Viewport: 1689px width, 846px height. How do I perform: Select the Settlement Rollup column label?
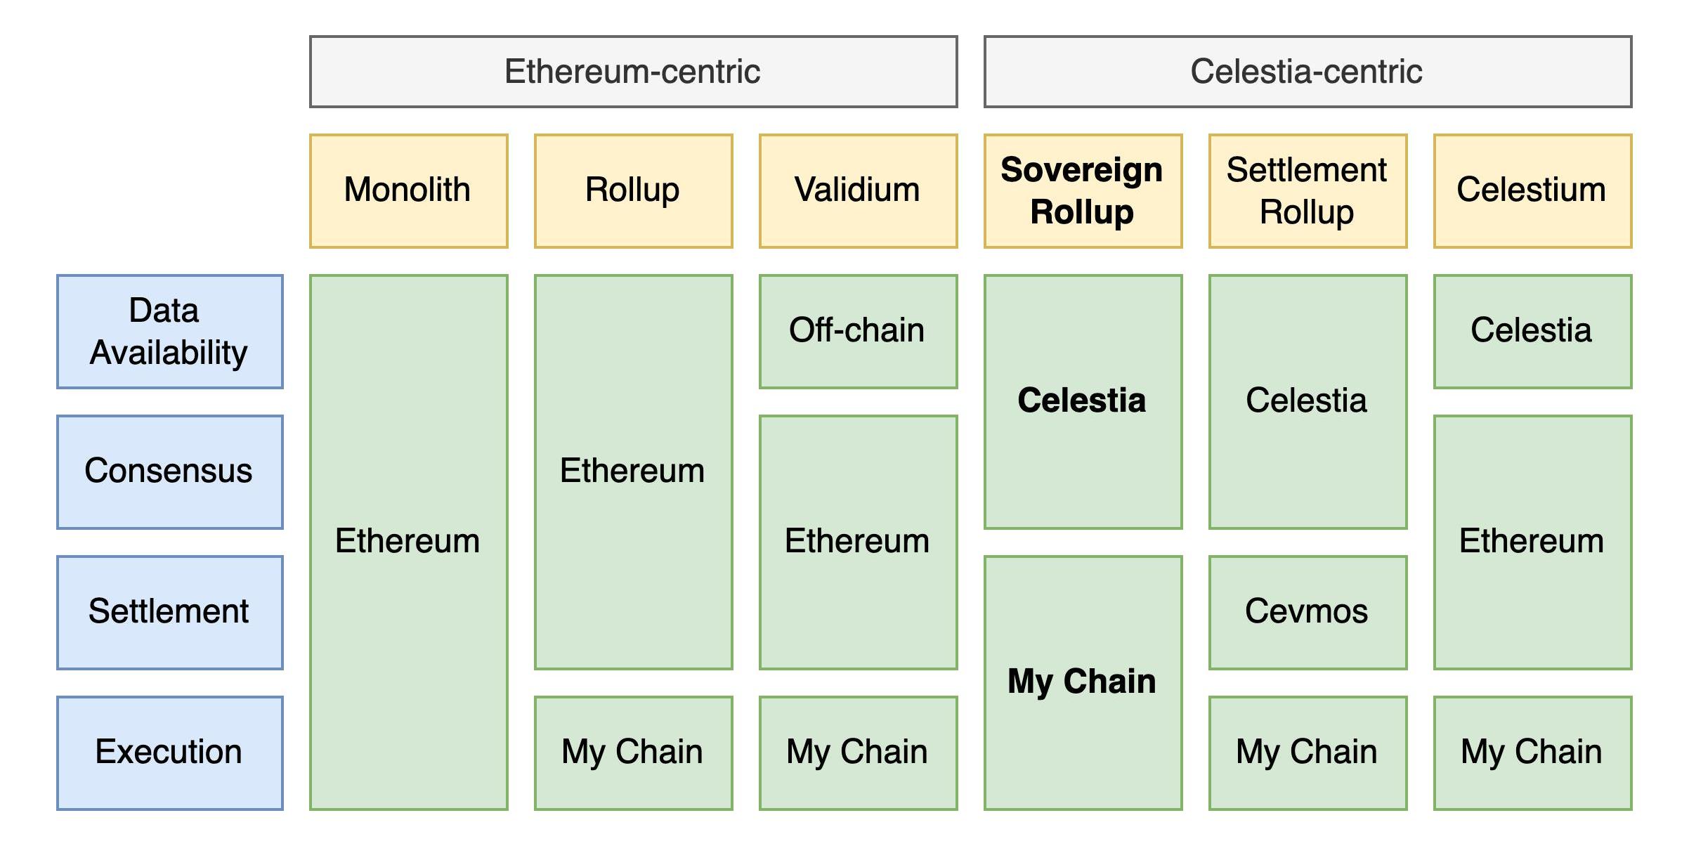[x=1307, y=190]
